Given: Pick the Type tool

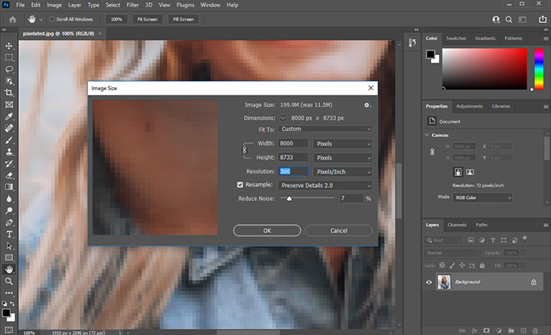Looking at the screenshot, I should click(9, 233).
